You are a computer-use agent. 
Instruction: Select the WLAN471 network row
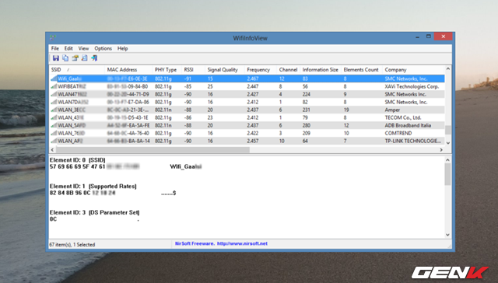[x=247, y=94]
